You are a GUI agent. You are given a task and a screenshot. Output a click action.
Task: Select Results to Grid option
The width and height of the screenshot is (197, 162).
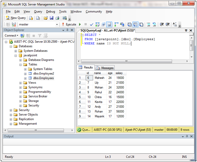pos(135,24)
